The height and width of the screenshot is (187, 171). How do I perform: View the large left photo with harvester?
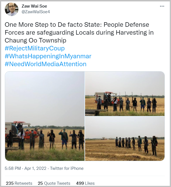coord(45,116)
